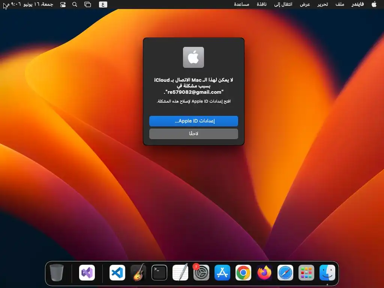
Task: Switch the Arabic input source indicator
Action: point(103,4)
